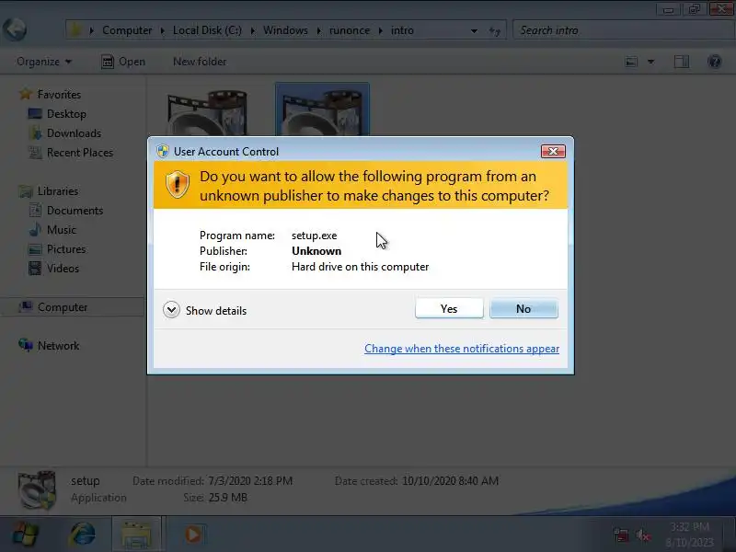Open the Organize menu

point(44,62)
